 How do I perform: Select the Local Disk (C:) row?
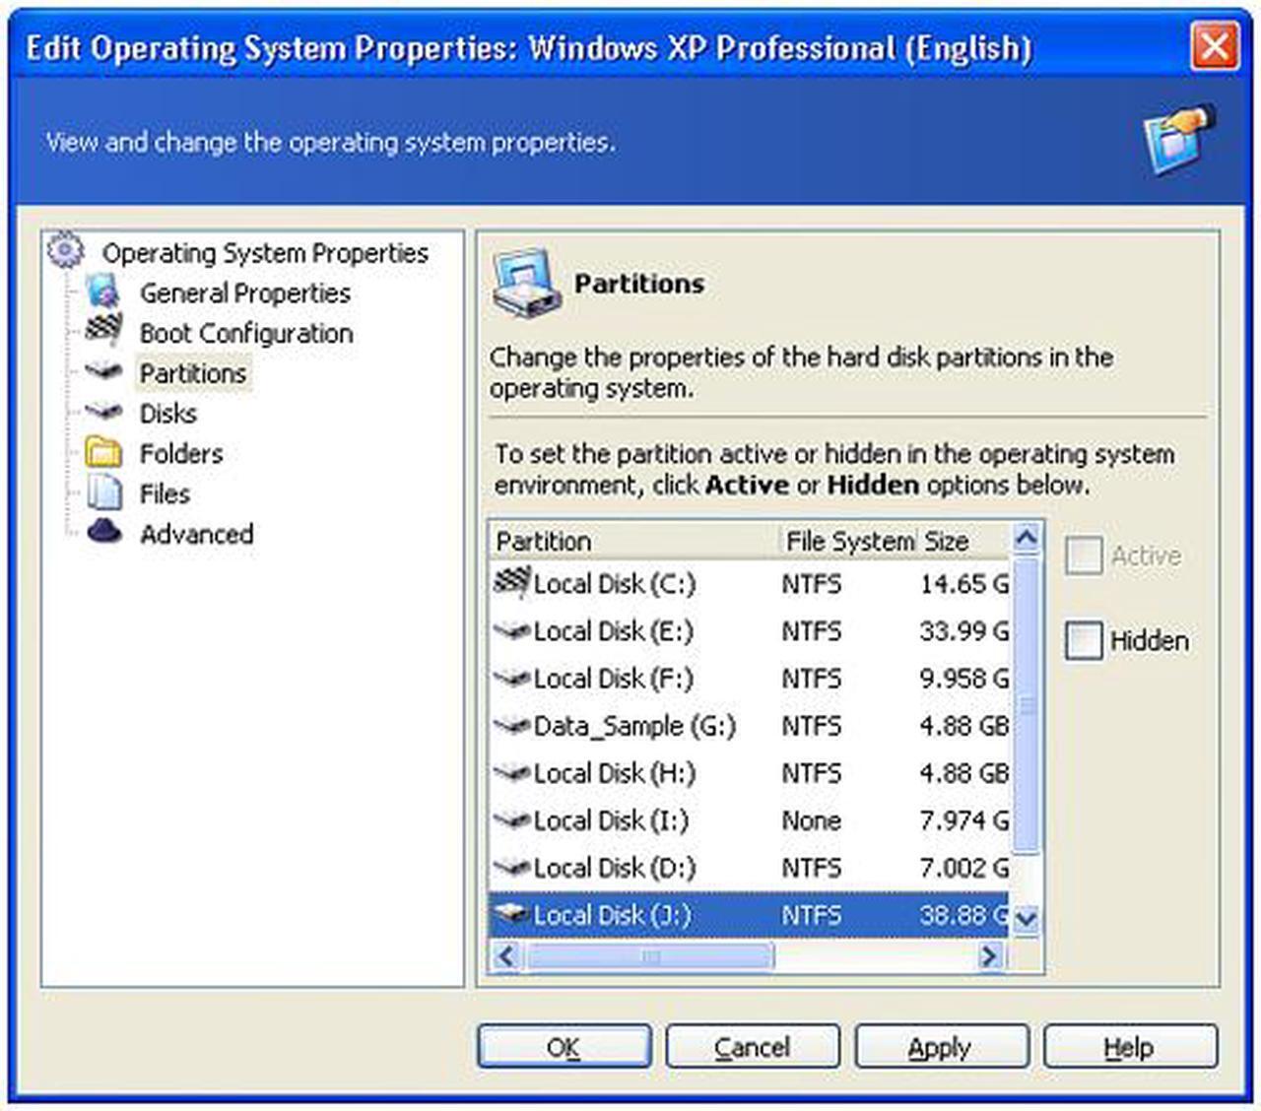coord(750,584)
